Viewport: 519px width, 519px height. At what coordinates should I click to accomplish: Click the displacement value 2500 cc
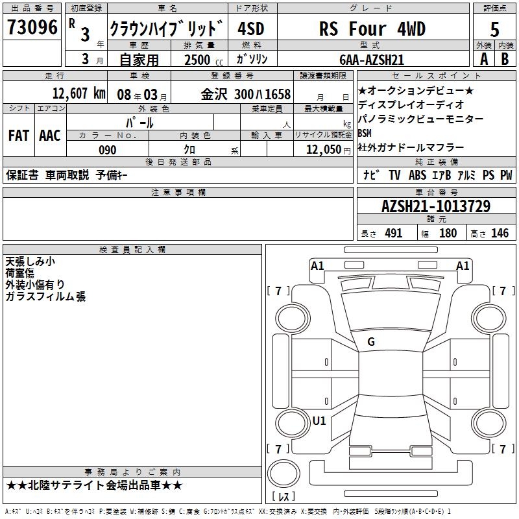[x=204, y=60]
